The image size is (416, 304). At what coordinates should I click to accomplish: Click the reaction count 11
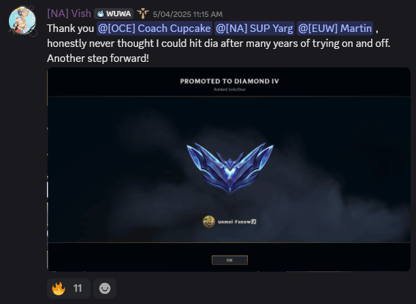pos(78,288)
